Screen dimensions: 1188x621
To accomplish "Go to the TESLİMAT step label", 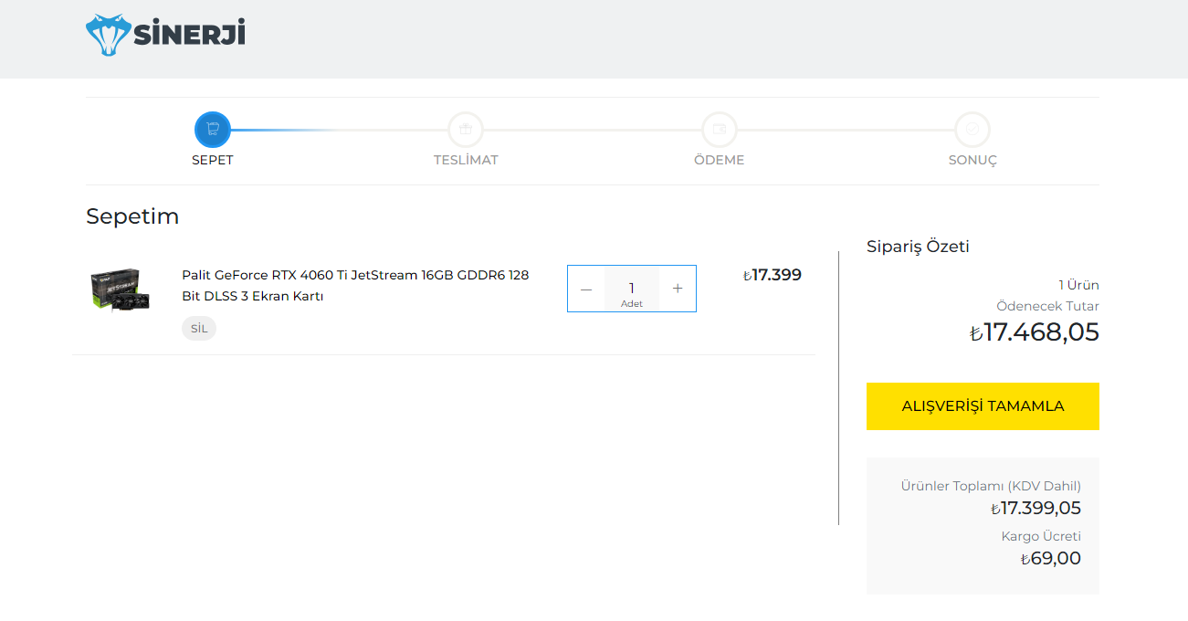I will coord(466,160).
